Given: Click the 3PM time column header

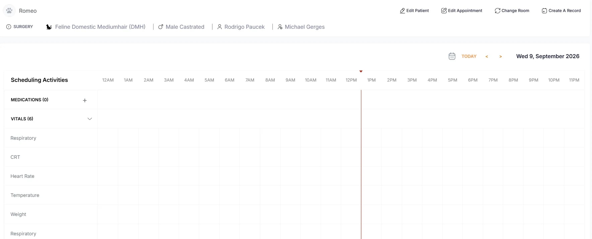Looking at the screenshot, I should click(412, 80).
